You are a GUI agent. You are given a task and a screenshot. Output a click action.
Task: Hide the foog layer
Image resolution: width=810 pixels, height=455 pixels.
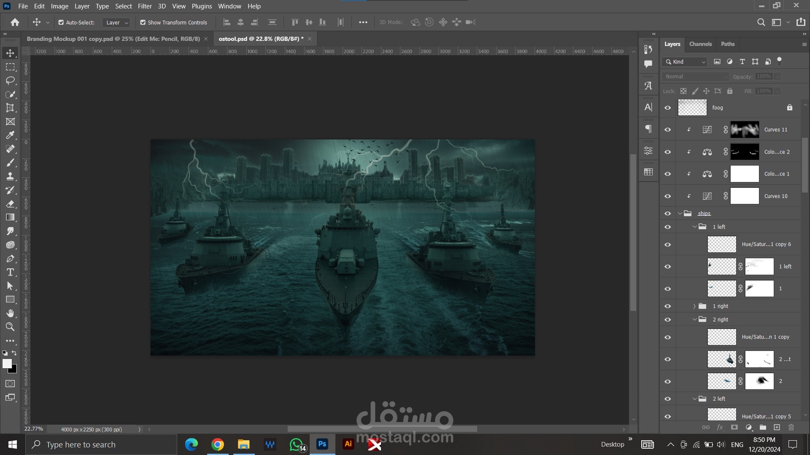667,108
